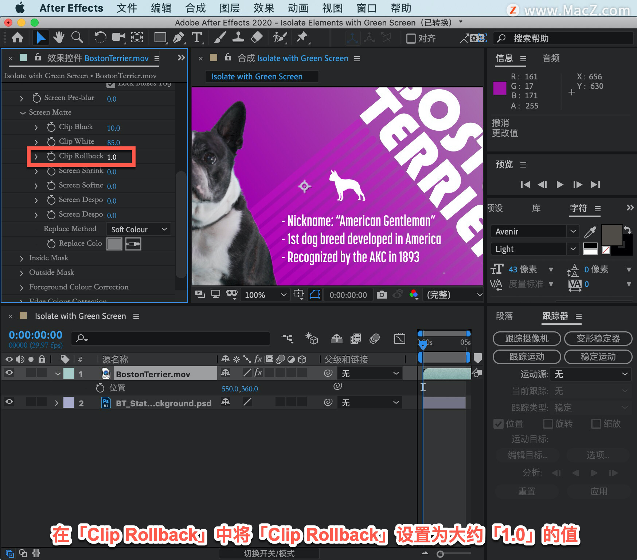Select the Pan Behind anchor tool

pyautogui.click(x=137, y=38)
